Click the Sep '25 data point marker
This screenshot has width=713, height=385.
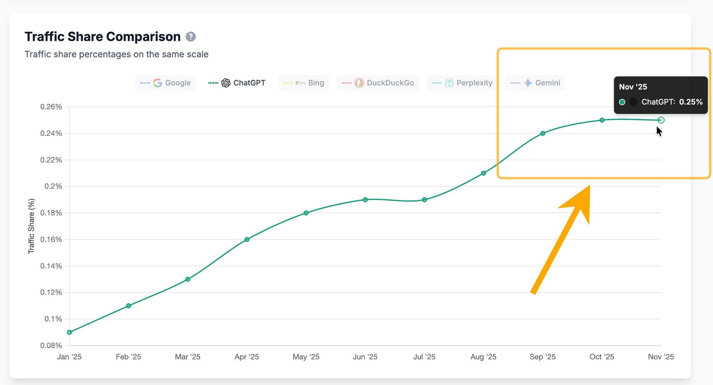[x=543, y=133]
